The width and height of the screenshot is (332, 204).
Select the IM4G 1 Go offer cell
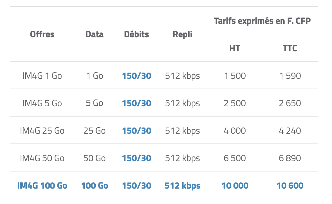[42, 76]
